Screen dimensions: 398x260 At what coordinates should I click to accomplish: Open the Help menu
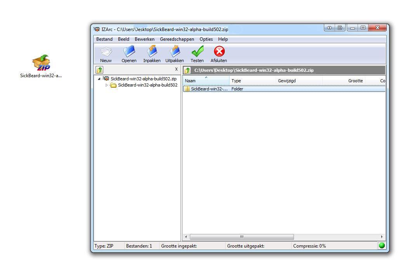(x=223, y=39)
